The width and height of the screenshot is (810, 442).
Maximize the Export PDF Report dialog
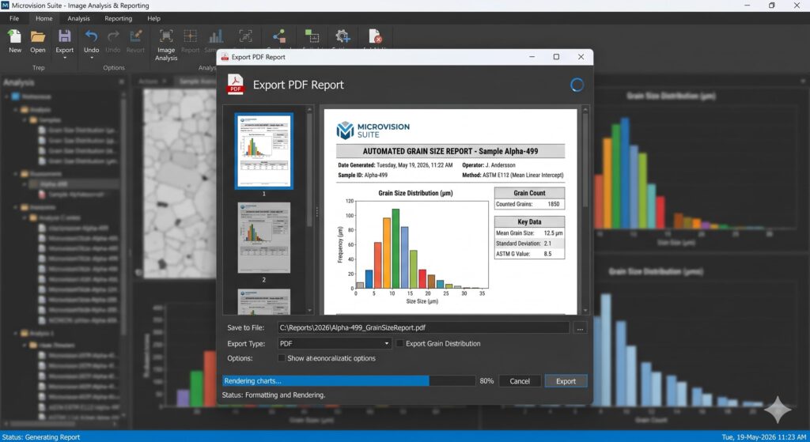click(556, 57)
